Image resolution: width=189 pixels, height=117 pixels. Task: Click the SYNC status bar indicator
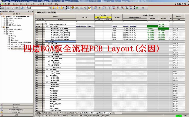tap(185, 116)
